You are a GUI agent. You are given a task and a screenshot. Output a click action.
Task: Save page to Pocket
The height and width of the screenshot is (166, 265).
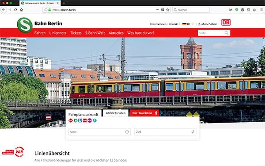[163, 10]
